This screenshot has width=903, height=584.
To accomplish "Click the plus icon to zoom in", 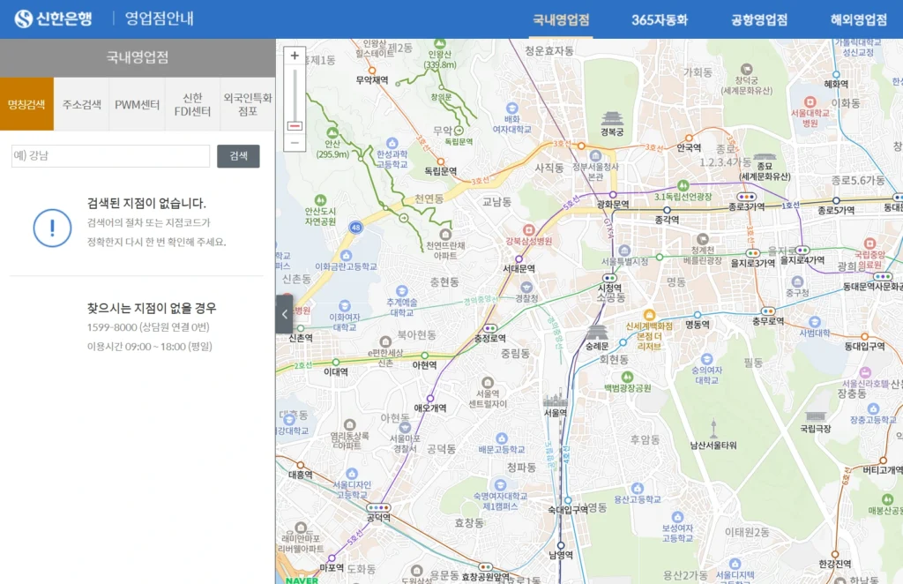I will (x=294, y=55).
